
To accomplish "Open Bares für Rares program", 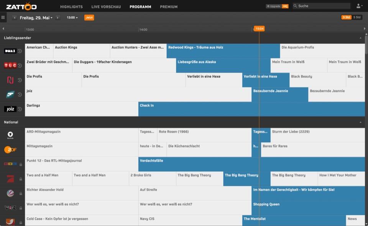I will (313, 150).
